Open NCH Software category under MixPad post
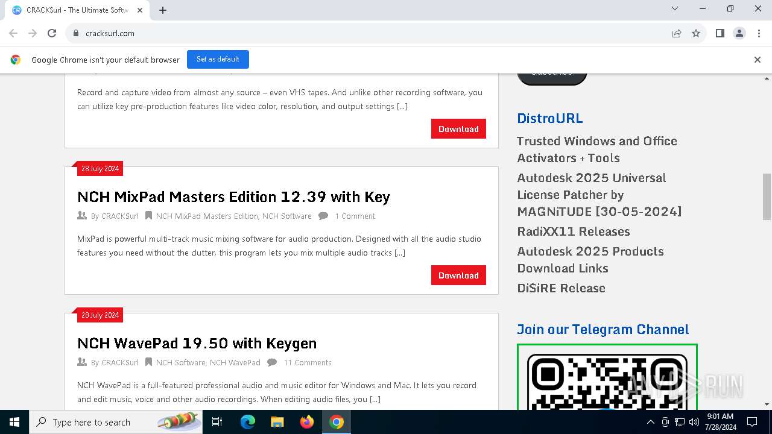The height and width of the screenshot is (434, 772). point(287,216)
